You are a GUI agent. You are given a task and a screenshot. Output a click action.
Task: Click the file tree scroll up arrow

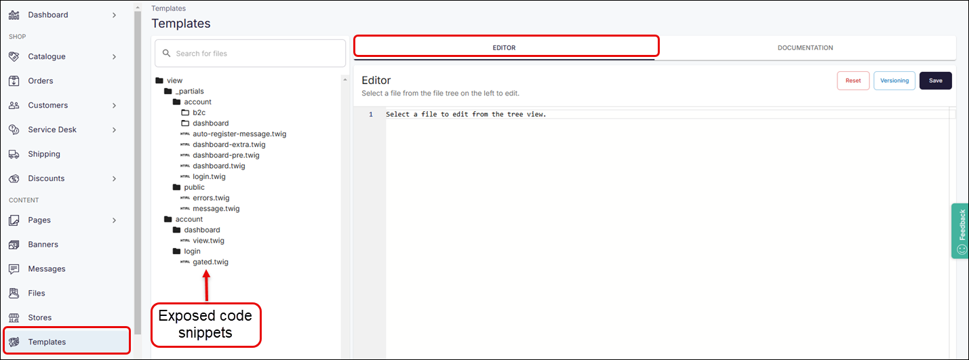(346, 79)
